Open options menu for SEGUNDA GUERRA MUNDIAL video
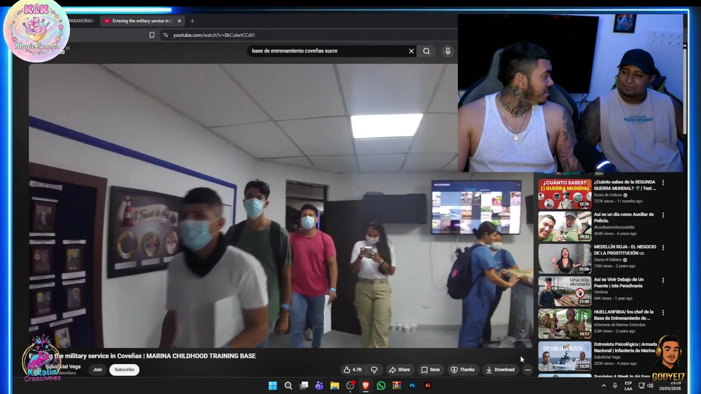This screenshot has height=394, width=701. pos(663,183)
